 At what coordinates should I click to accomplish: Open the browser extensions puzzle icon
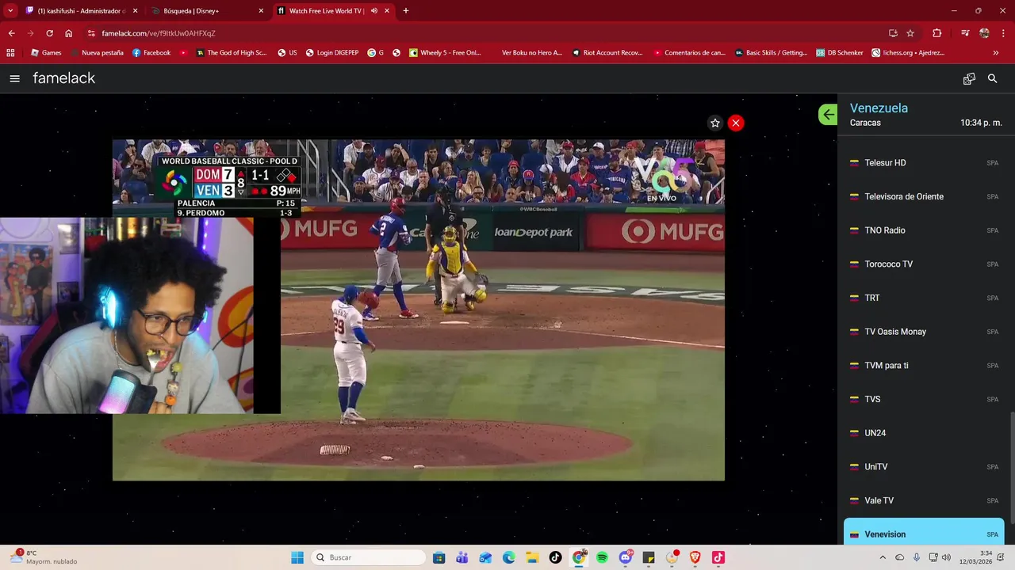pyautogui.click(x=936, y=33)
